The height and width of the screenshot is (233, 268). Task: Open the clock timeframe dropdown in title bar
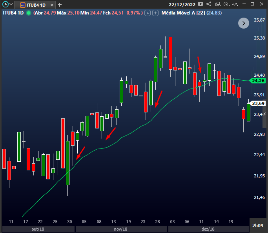pos(226,4)
